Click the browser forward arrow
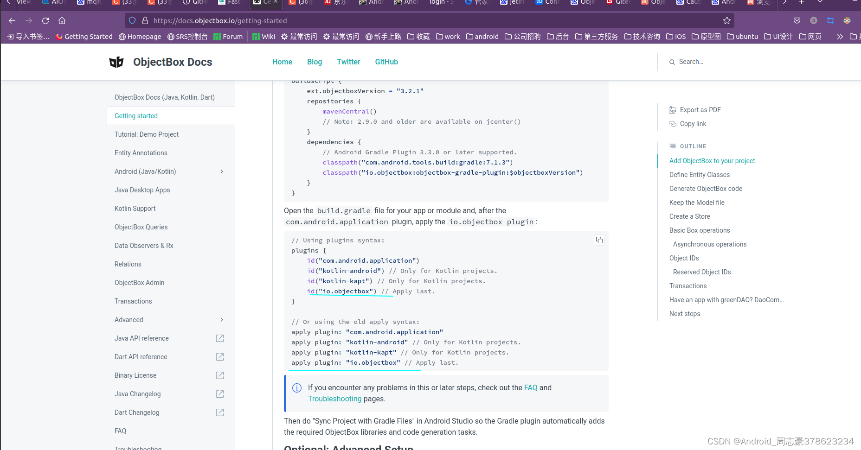This screenshot has height=450, width=861. coord(29,20)
